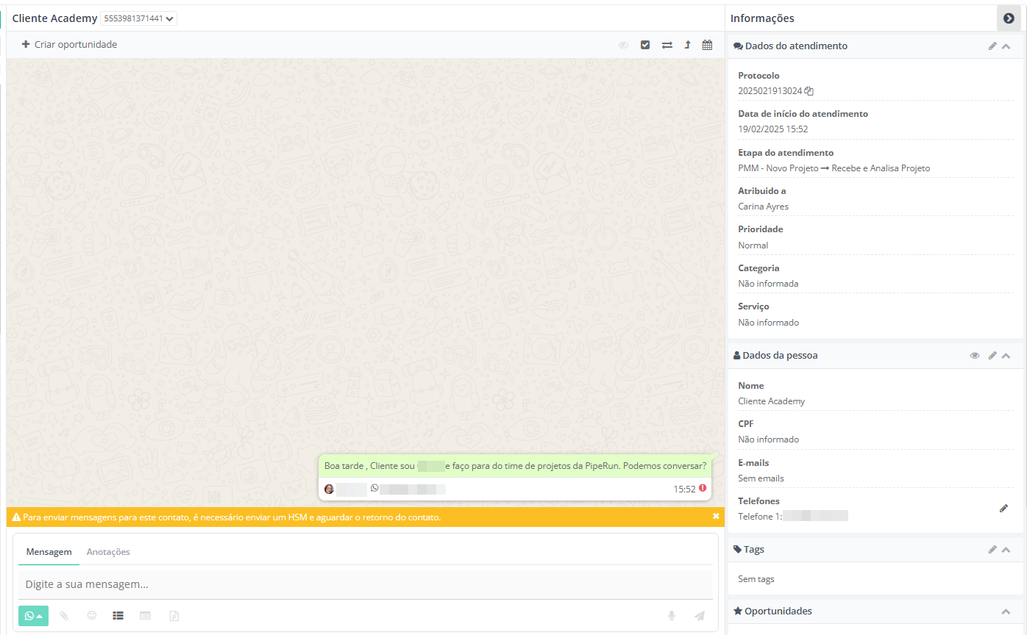Click the transfer arrows icon in chat toolbar
Screen dimensions: 1027x635
pos(667,45)
